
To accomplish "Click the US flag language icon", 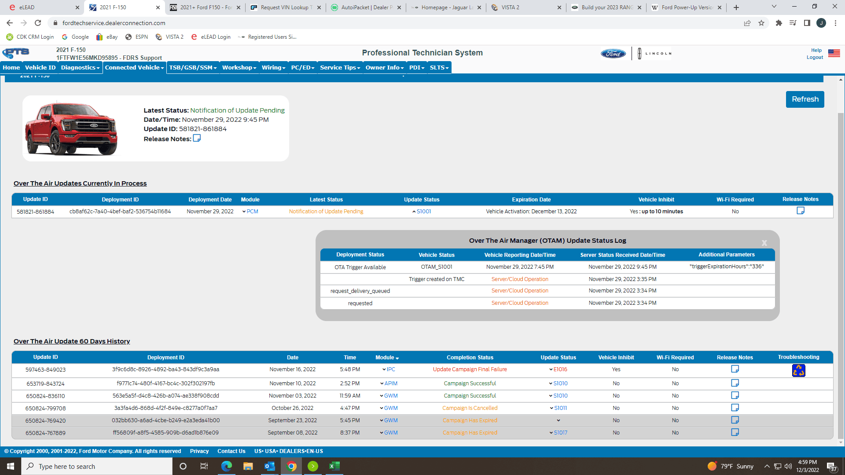I will pos(834,53).
